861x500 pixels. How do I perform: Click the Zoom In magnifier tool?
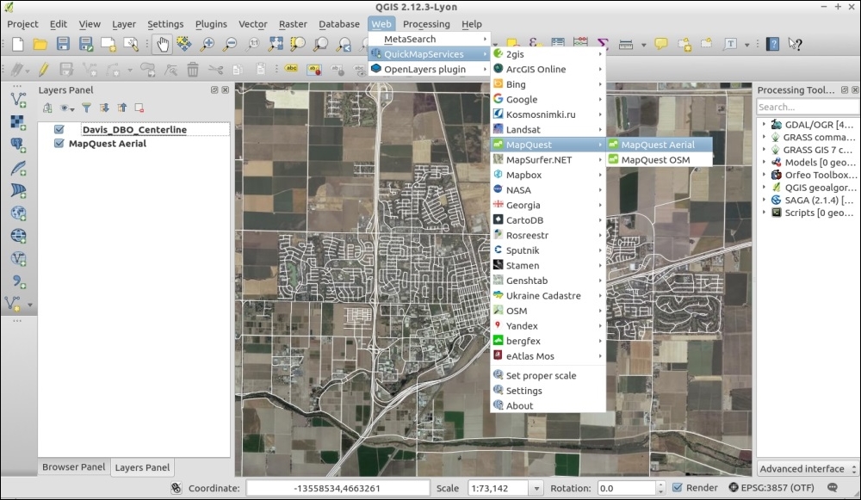(208, 44)
